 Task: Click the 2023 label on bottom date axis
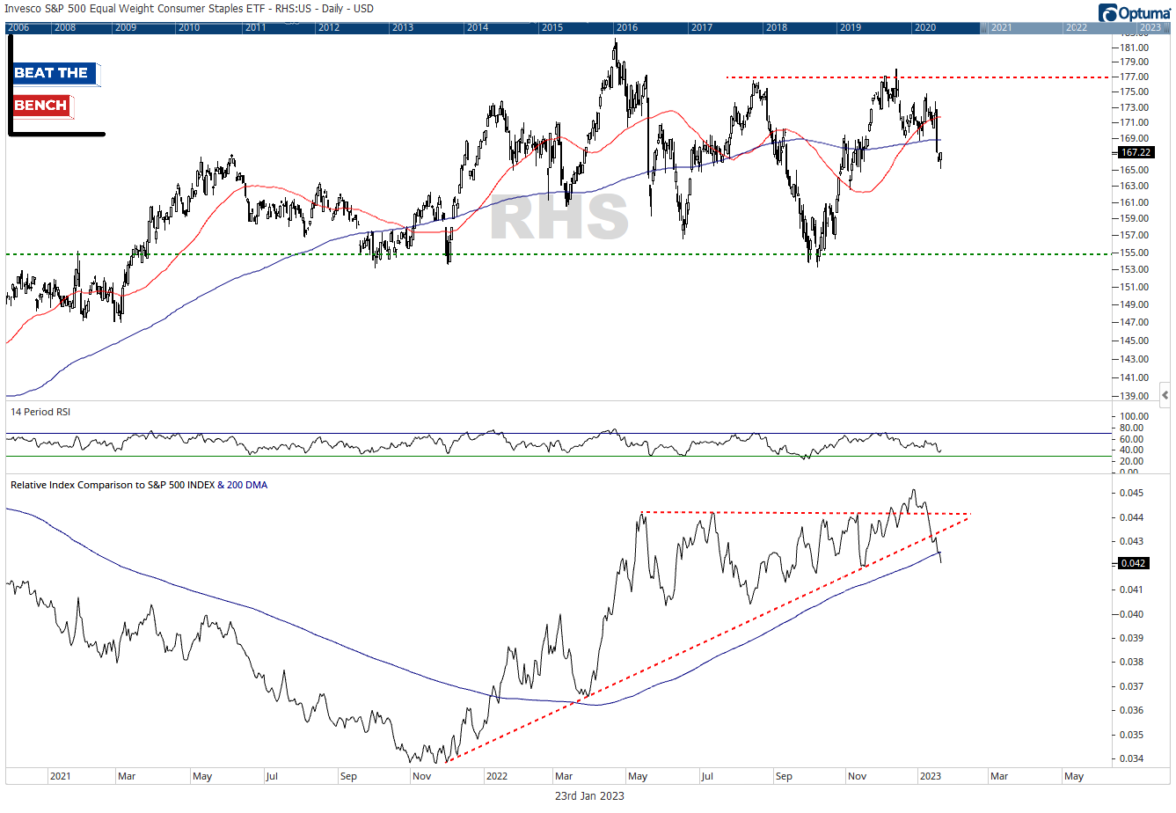pyautogui.click(x=930, y=776)
